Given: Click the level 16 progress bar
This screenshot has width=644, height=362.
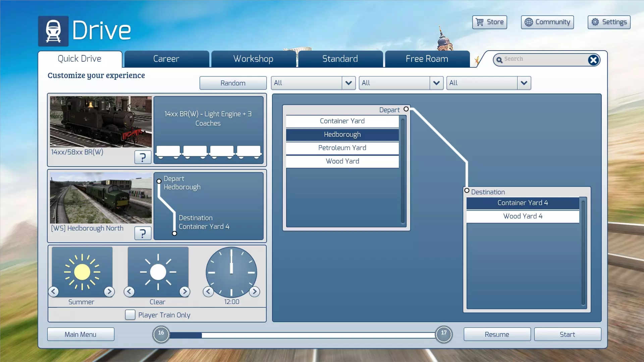Looking at the screenshot, I should (302, 335).
